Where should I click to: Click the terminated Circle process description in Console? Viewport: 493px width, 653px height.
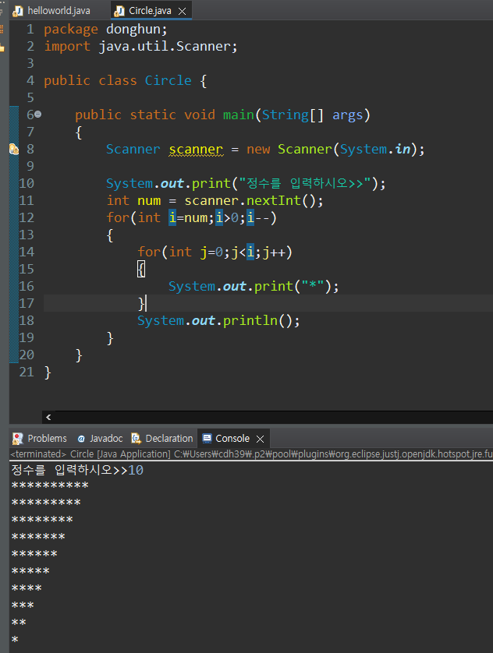(252, 454)
